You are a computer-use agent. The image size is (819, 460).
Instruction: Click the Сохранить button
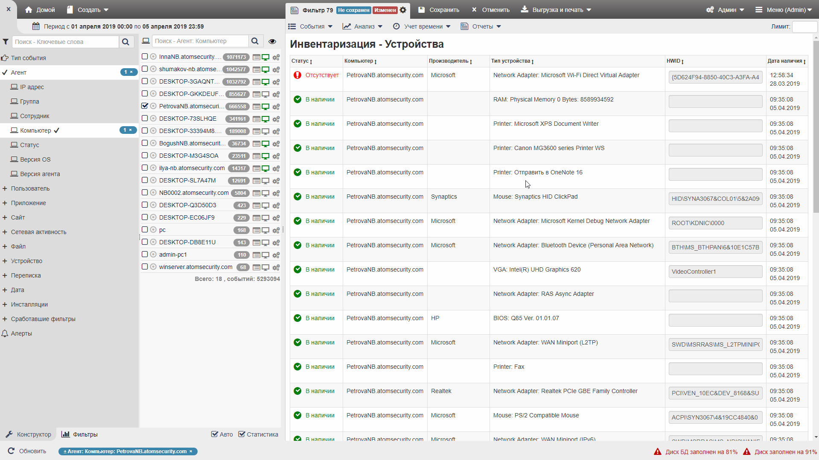point(439,10)
